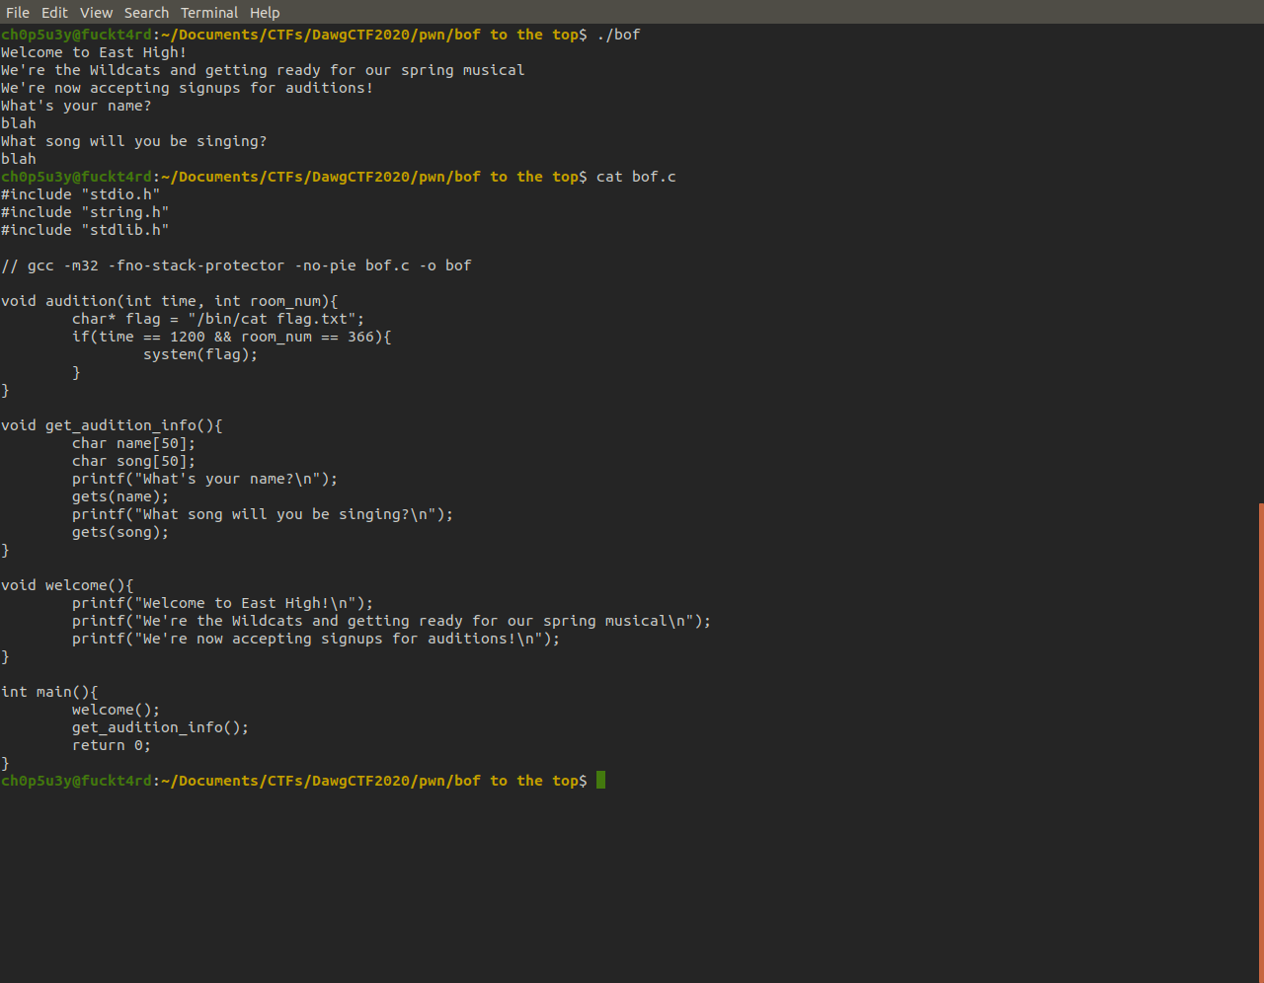This screenshot has width=1264, height=983.
Task: Click the 'welcome();' call in main
Action: pyautogui.click(x=116, y=710)
